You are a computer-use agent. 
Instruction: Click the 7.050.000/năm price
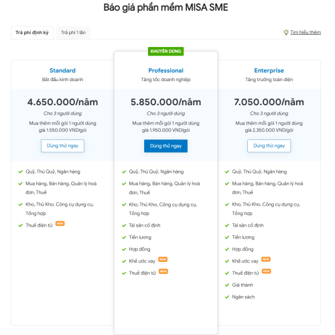tap(269, 102)
